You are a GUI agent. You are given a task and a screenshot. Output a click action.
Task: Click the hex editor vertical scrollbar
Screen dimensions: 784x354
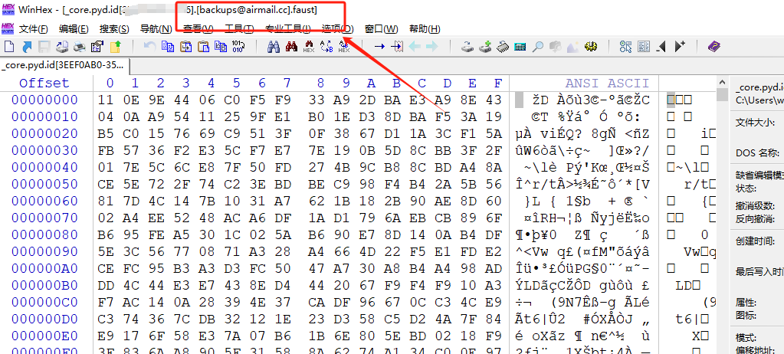pos(722,215)
